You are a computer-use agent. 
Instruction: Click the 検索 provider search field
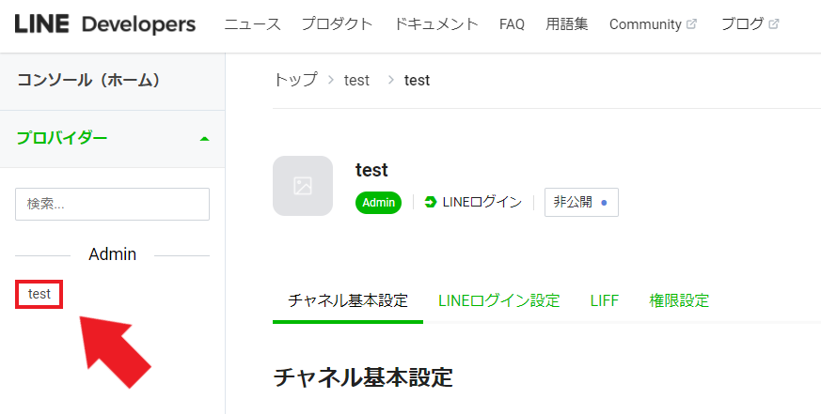112,204
